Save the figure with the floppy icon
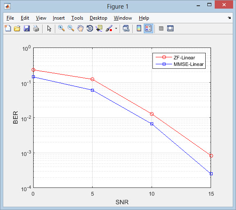 [27, 28]
